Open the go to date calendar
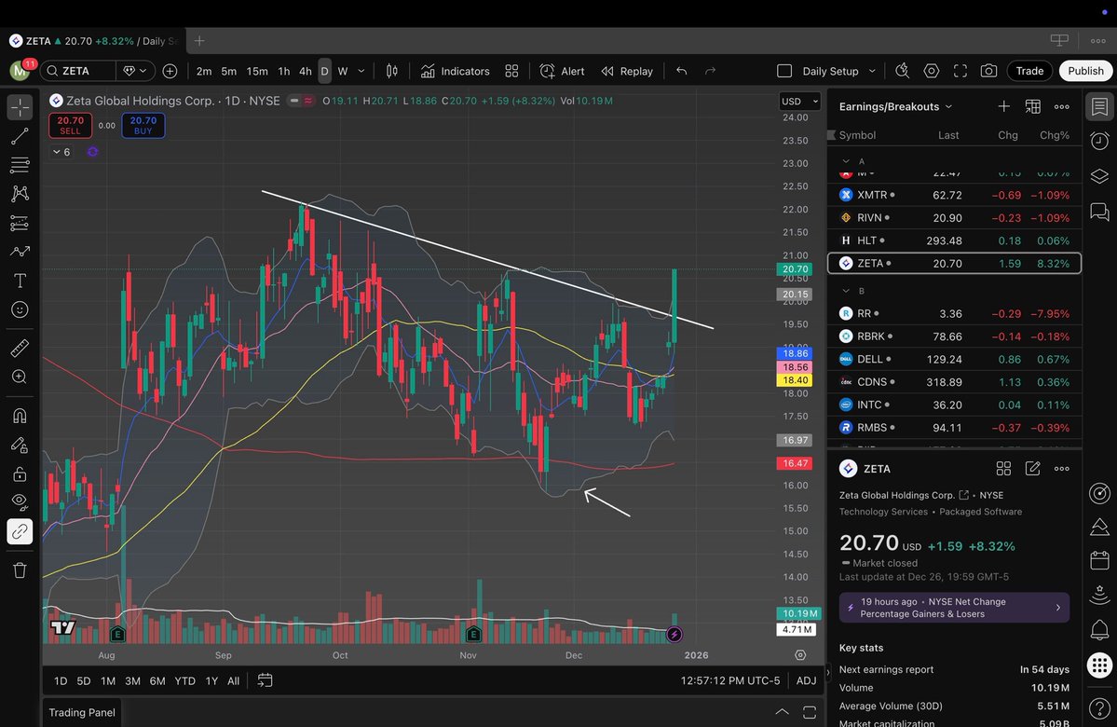The image size is (1117, 727). pos(265,680)
